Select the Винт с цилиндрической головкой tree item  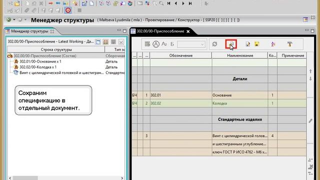coord(61,72)
